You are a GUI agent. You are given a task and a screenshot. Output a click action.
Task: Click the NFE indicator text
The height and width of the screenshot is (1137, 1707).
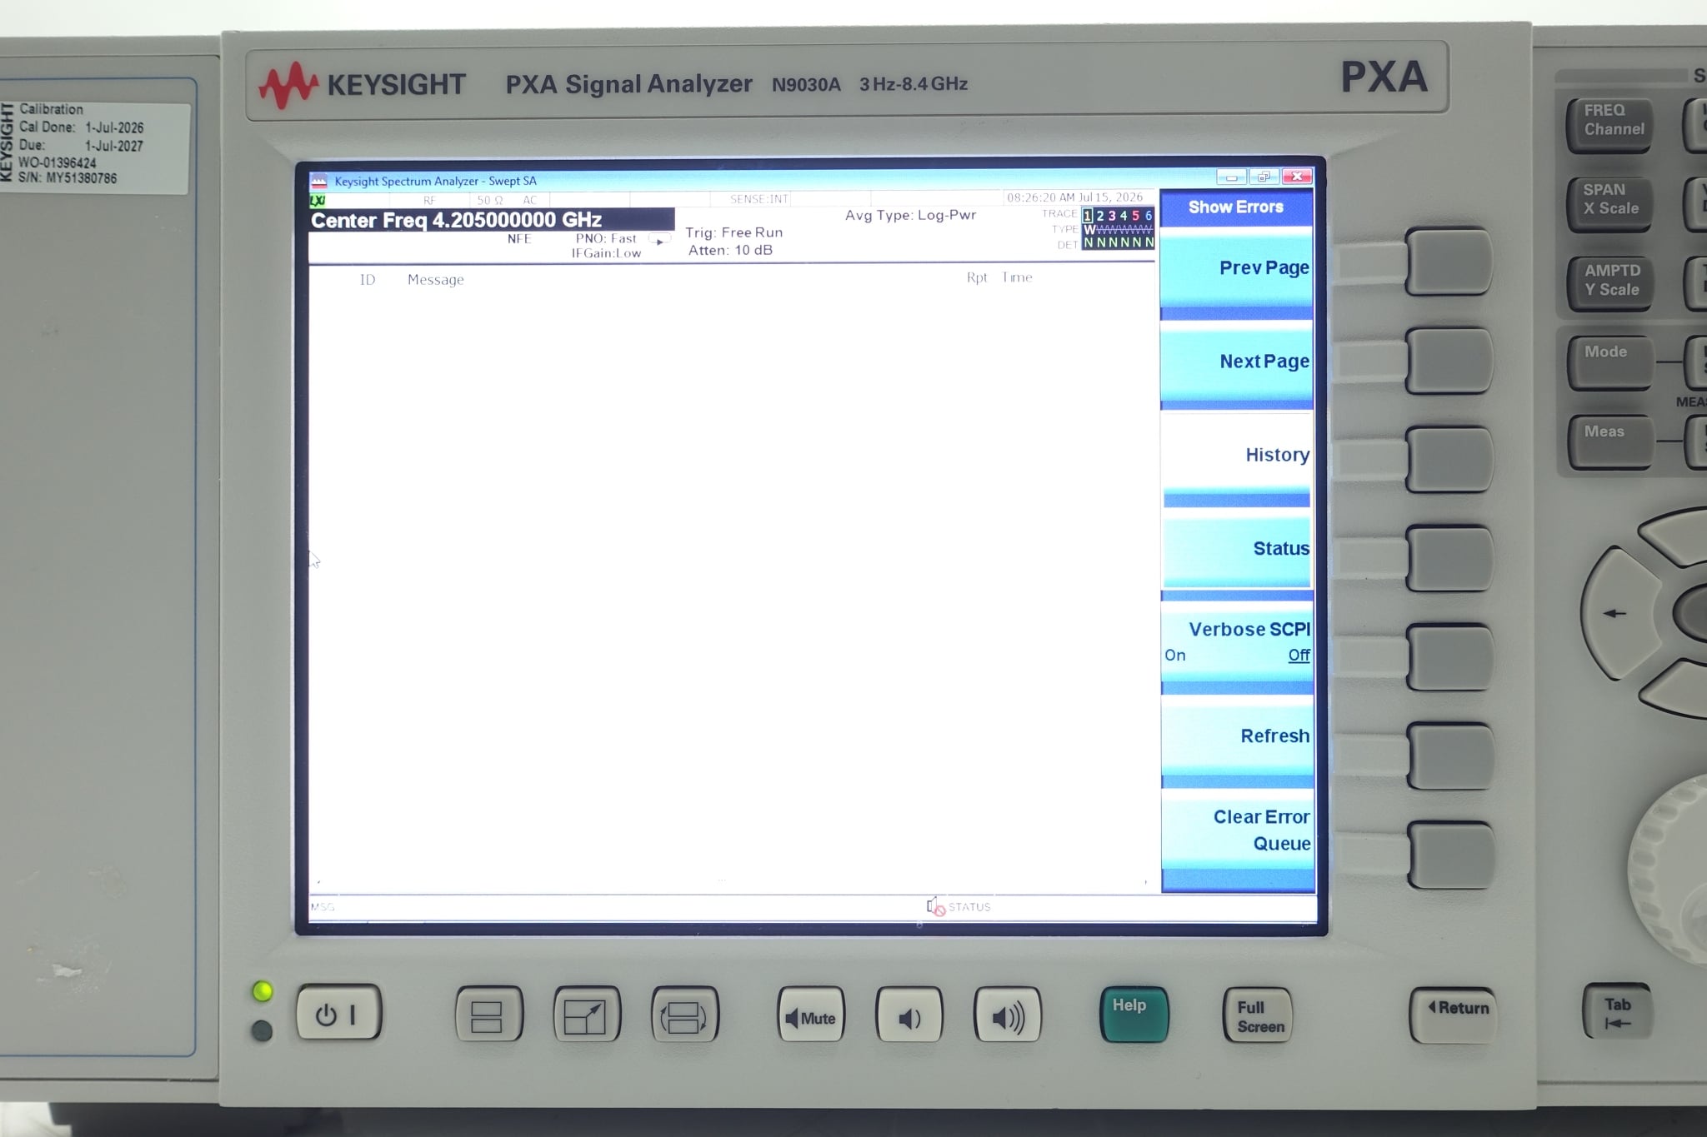519,239
